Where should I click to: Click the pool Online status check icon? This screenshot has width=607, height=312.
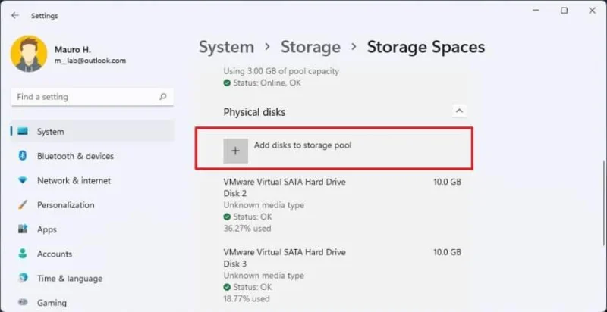tap(227, 83)
